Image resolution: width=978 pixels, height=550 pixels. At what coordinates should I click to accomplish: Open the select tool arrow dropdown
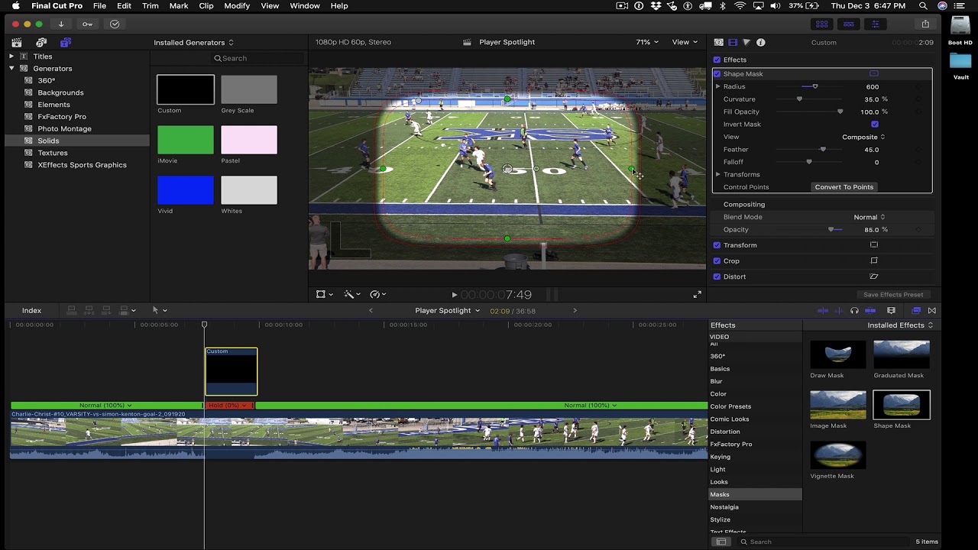(159, 311)
